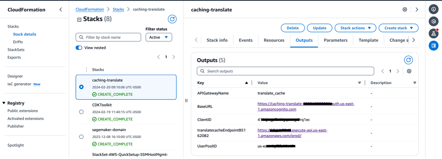Collapse the Stacks split view icon
Screen dimensions: 442x159
79,19
